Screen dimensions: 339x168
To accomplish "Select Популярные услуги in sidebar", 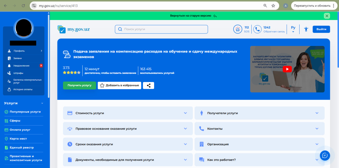I will 25,112.
